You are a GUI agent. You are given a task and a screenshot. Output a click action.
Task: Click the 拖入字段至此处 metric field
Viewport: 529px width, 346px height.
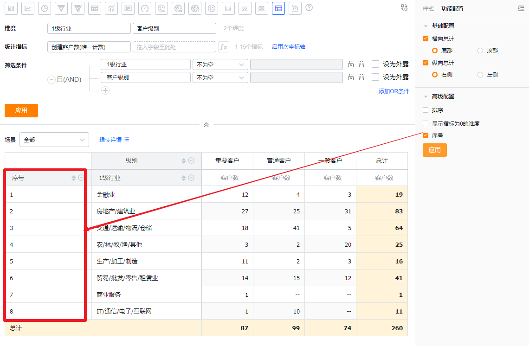pyautogui.click(x=174, y=47)
